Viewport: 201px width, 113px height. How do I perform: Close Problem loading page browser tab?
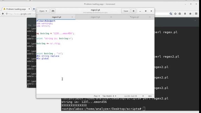coord(29,9)
